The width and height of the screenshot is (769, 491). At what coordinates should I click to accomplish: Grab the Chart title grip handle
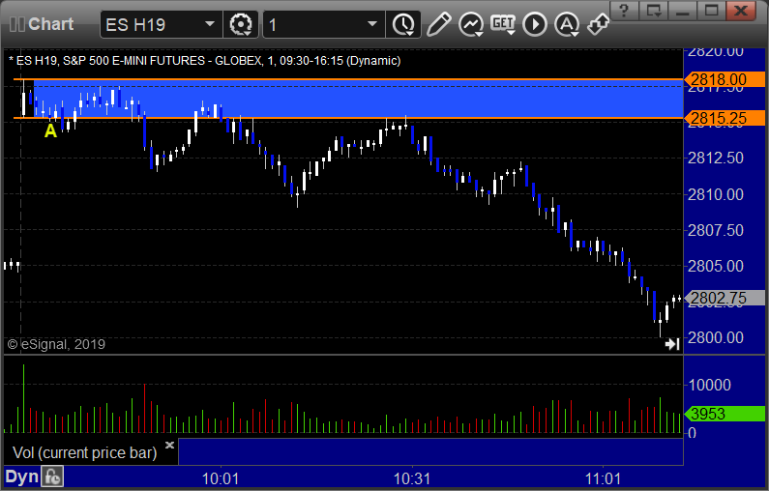coord(17,24)
